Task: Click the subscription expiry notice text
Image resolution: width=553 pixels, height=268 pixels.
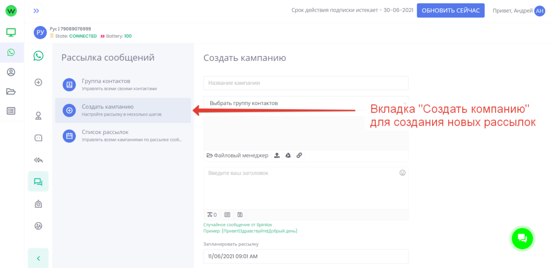Action: pos(353,11)
